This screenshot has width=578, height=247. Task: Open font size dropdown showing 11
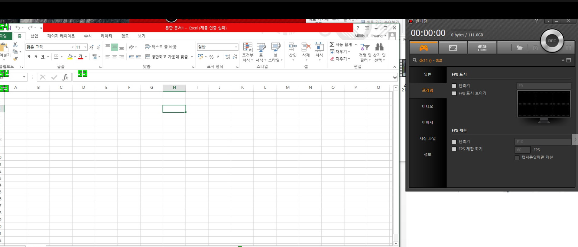pyautogui.click(x=85, y=47)
